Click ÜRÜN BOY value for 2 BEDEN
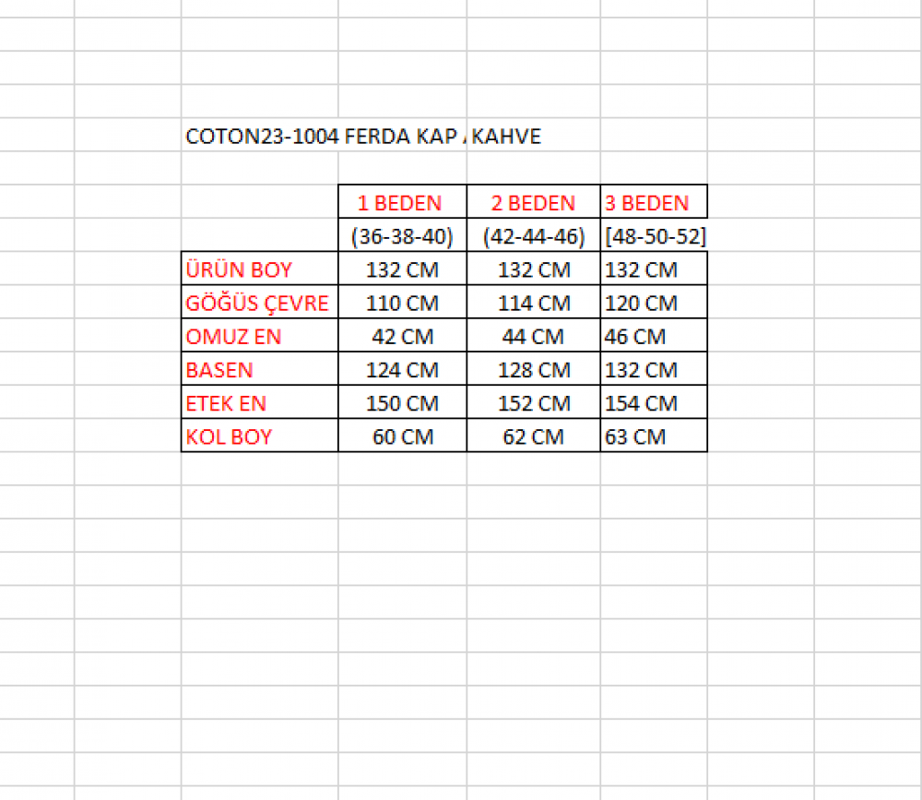 coord(533,269)
